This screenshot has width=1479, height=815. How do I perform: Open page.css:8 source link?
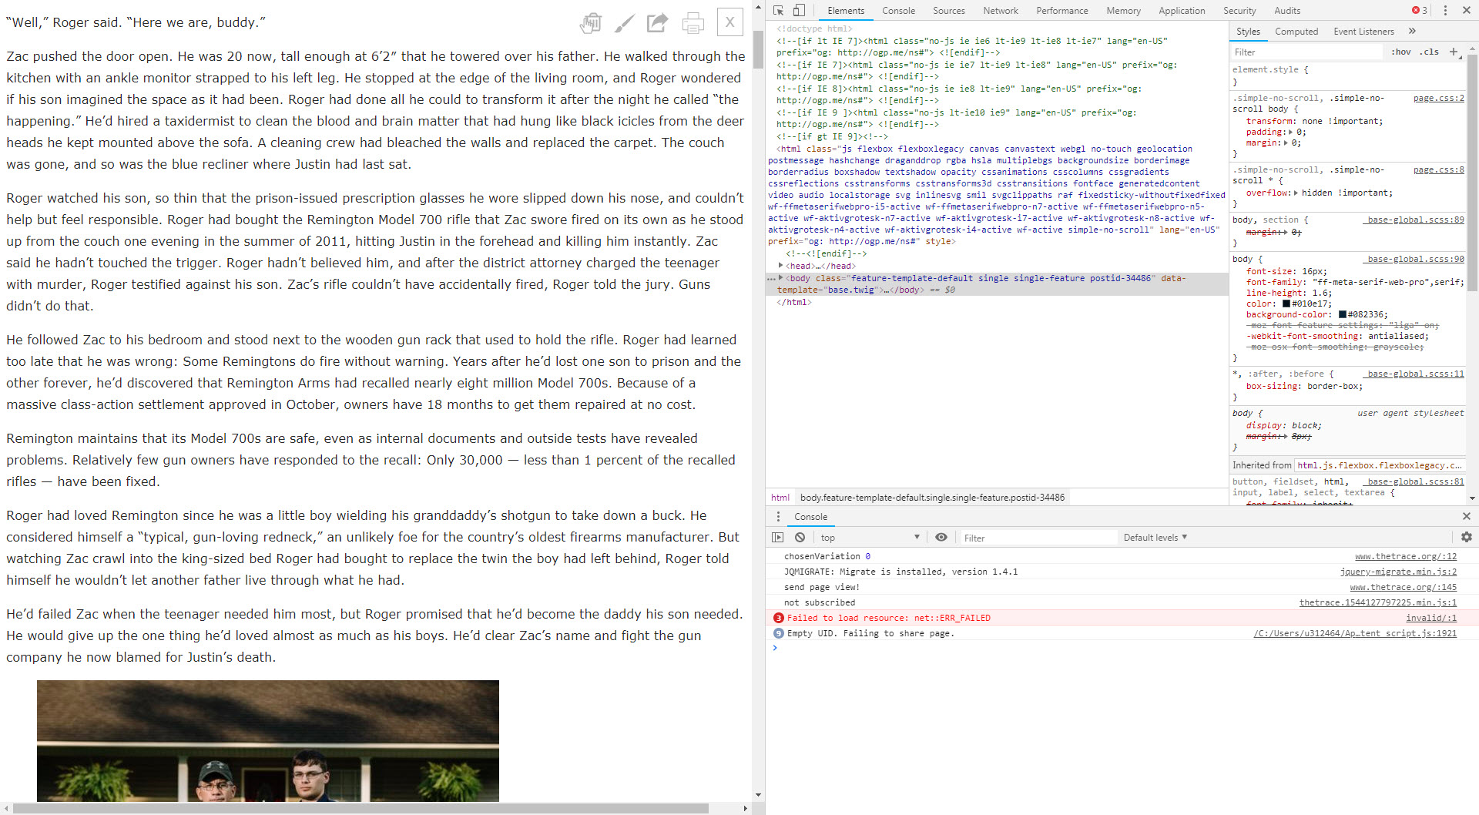[x=1439, y=170]
